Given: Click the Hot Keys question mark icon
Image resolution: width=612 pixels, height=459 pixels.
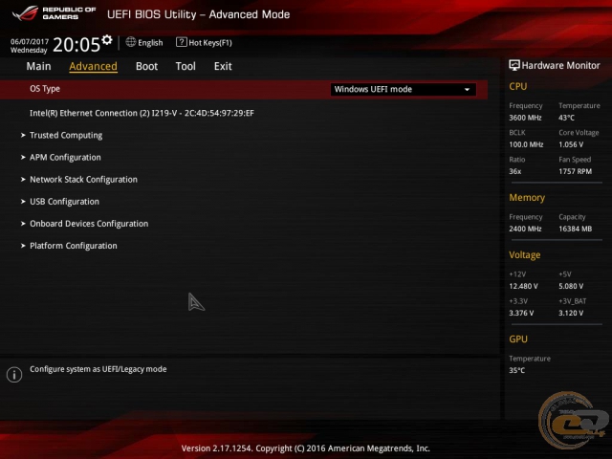Looking at the screenshot, I should (x=181, y=42).
